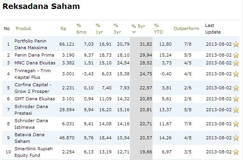Click the star for Smartlink Rupiah Equity Fund
Screen dimensions: 243x160
236,152
